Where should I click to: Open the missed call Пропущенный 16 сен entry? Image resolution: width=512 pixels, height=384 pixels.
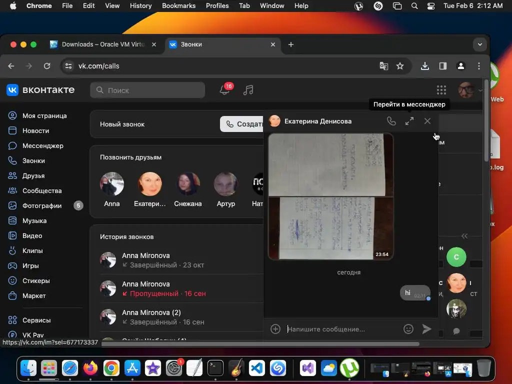(181, 288)
